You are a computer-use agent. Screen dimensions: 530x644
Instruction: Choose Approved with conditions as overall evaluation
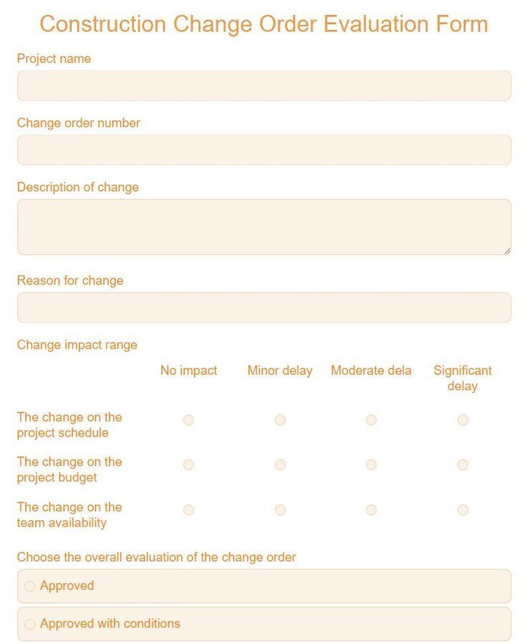30,624
